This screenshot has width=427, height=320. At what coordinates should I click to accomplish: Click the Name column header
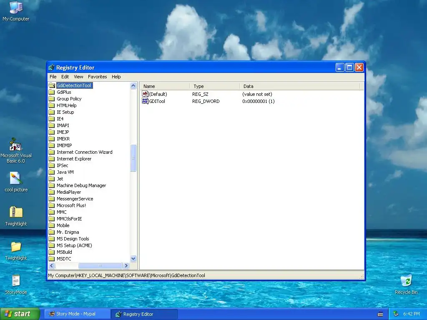click(165, 86)
